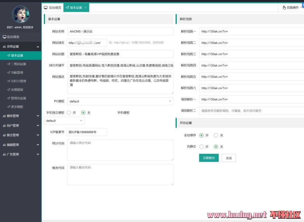The height and width of the screenshot is (222, 304).
Task: Focus the 解析线路六 URL field
Action: tap(251, 88)
